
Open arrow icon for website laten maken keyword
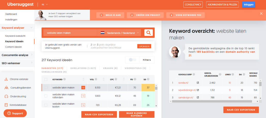tap(83, 87)
